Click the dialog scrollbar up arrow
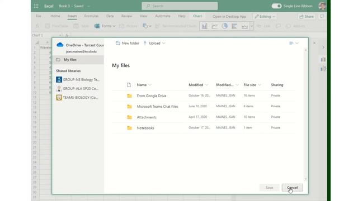358x201 pixels. click(x=306, y=50)
